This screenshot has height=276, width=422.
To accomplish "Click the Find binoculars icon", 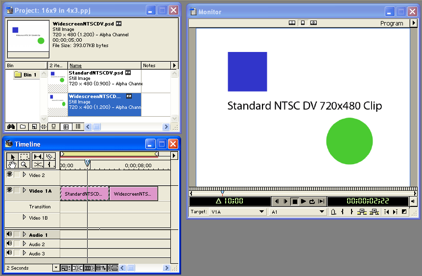I will [x=10, y=126].
